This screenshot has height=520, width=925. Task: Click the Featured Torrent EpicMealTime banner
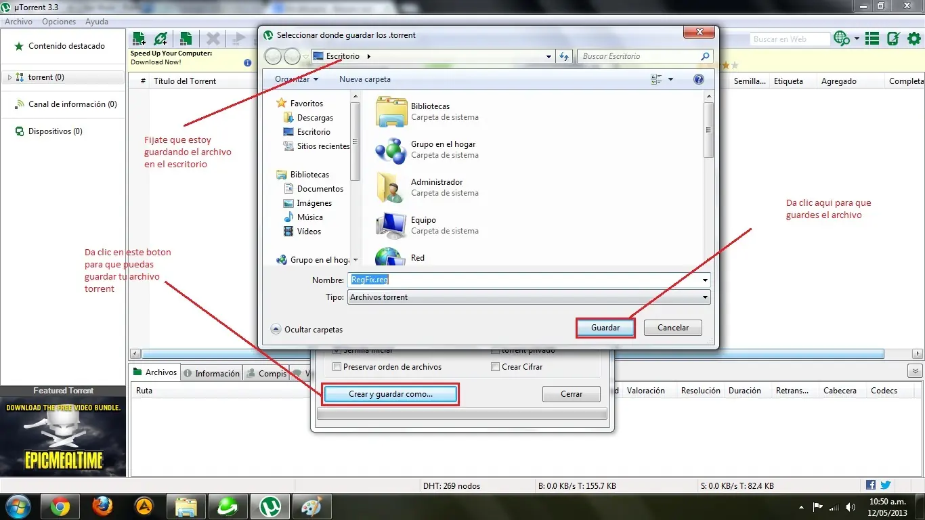64,436
